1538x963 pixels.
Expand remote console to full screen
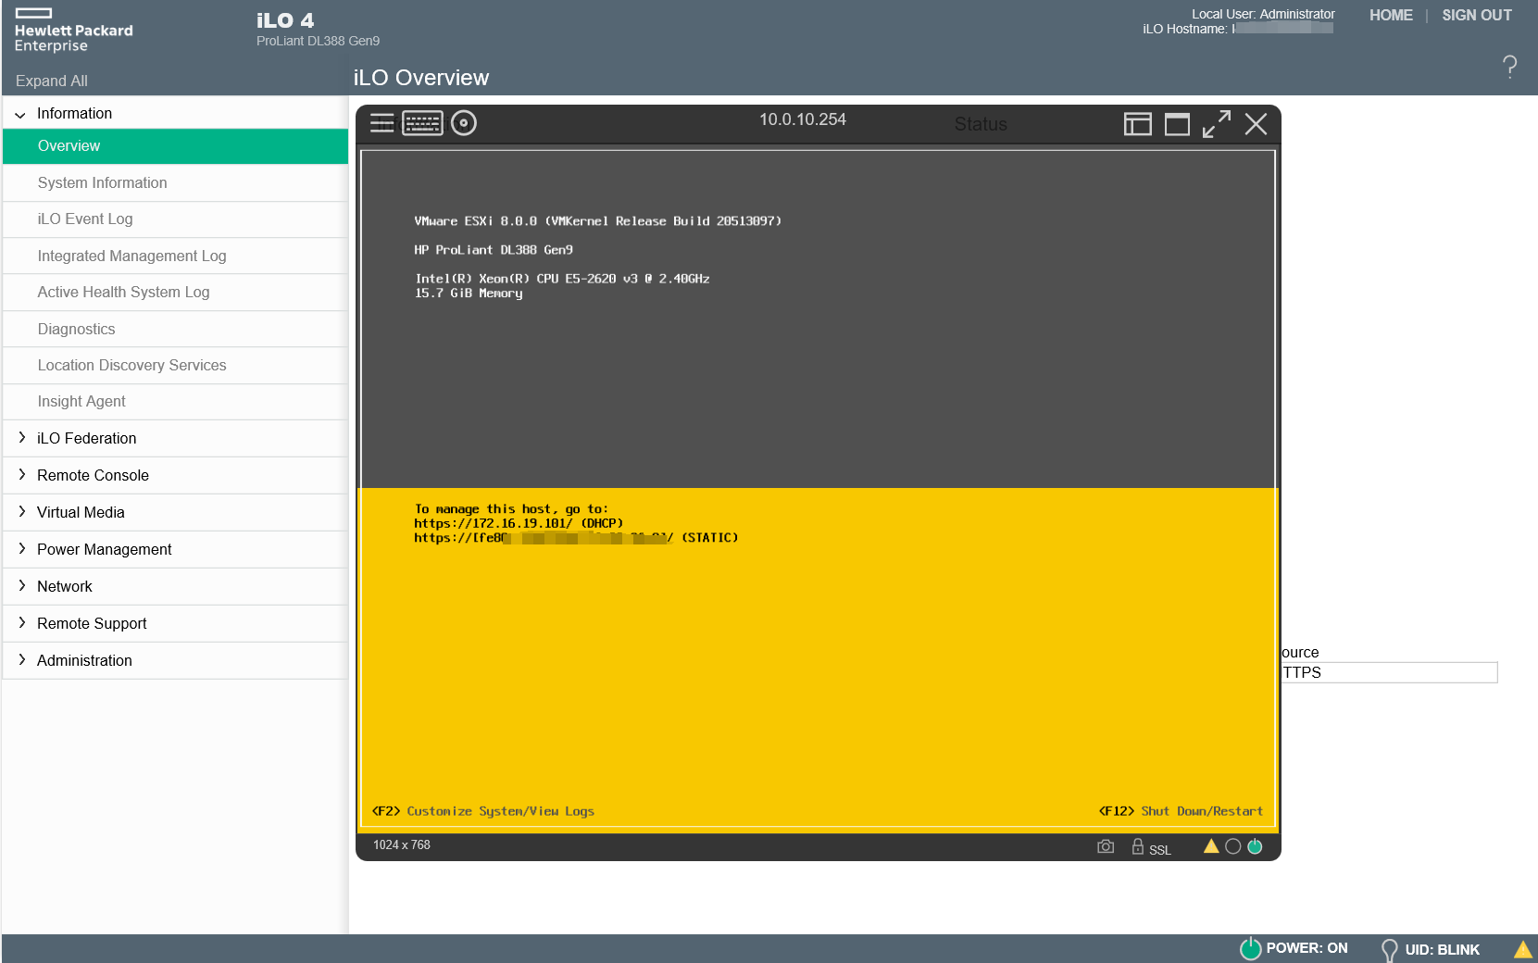click(1216, 124)
